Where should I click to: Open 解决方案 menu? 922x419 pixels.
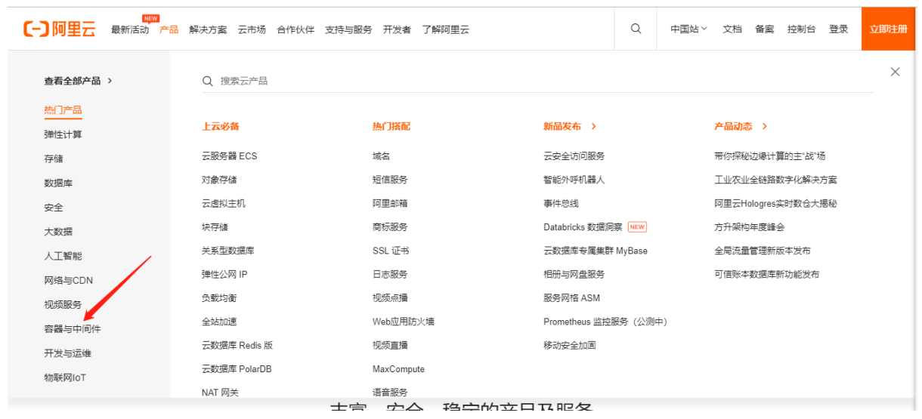click(x=208, y=29)
